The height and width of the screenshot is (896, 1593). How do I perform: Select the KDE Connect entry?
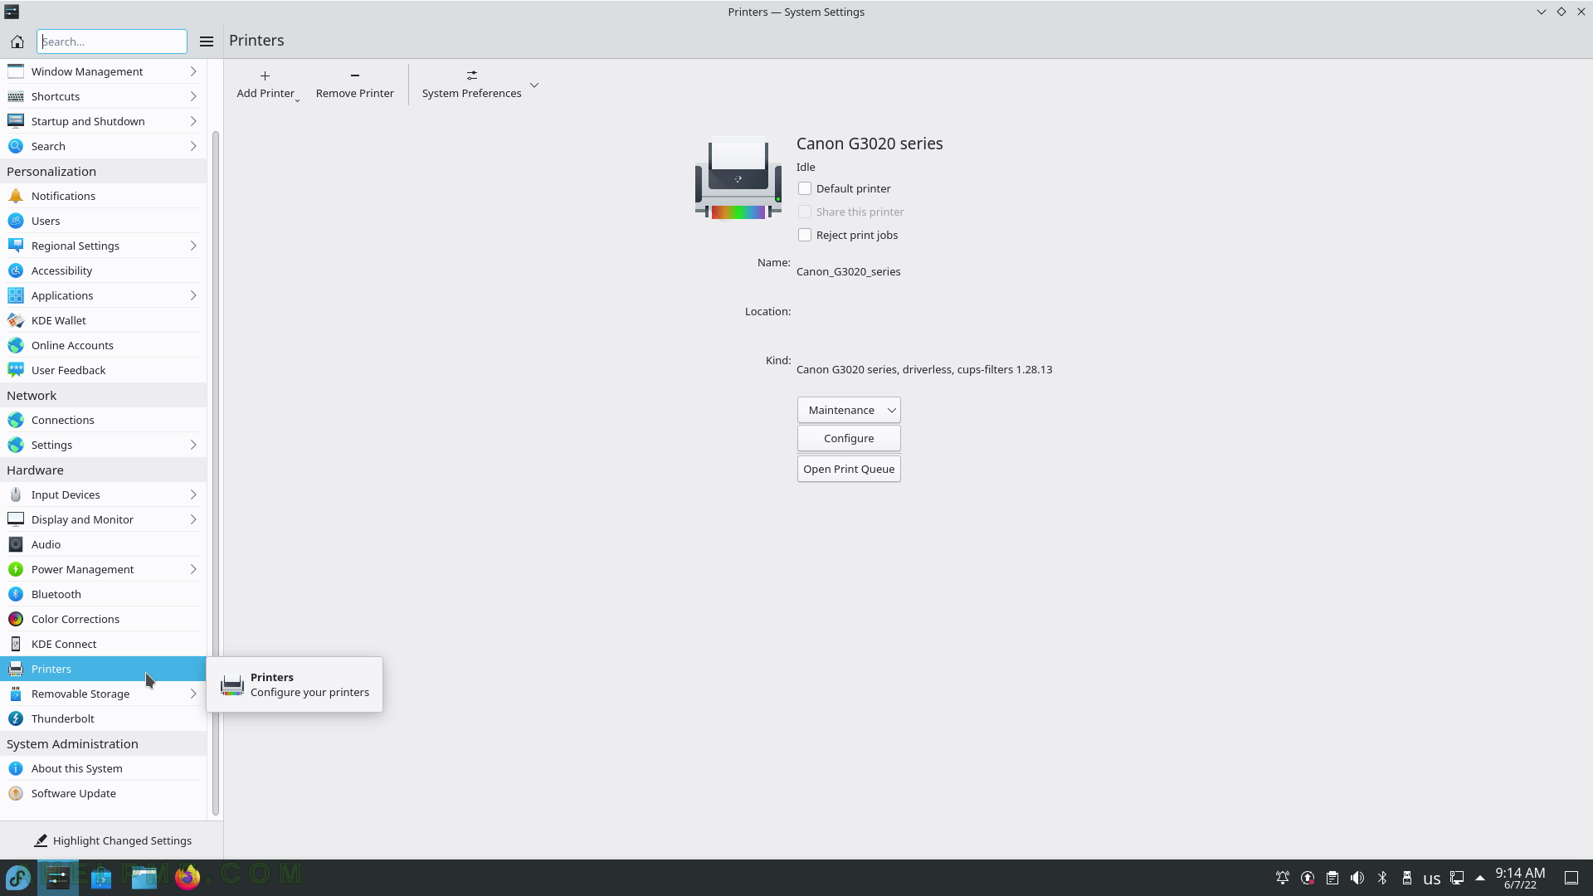click(103, 644)
